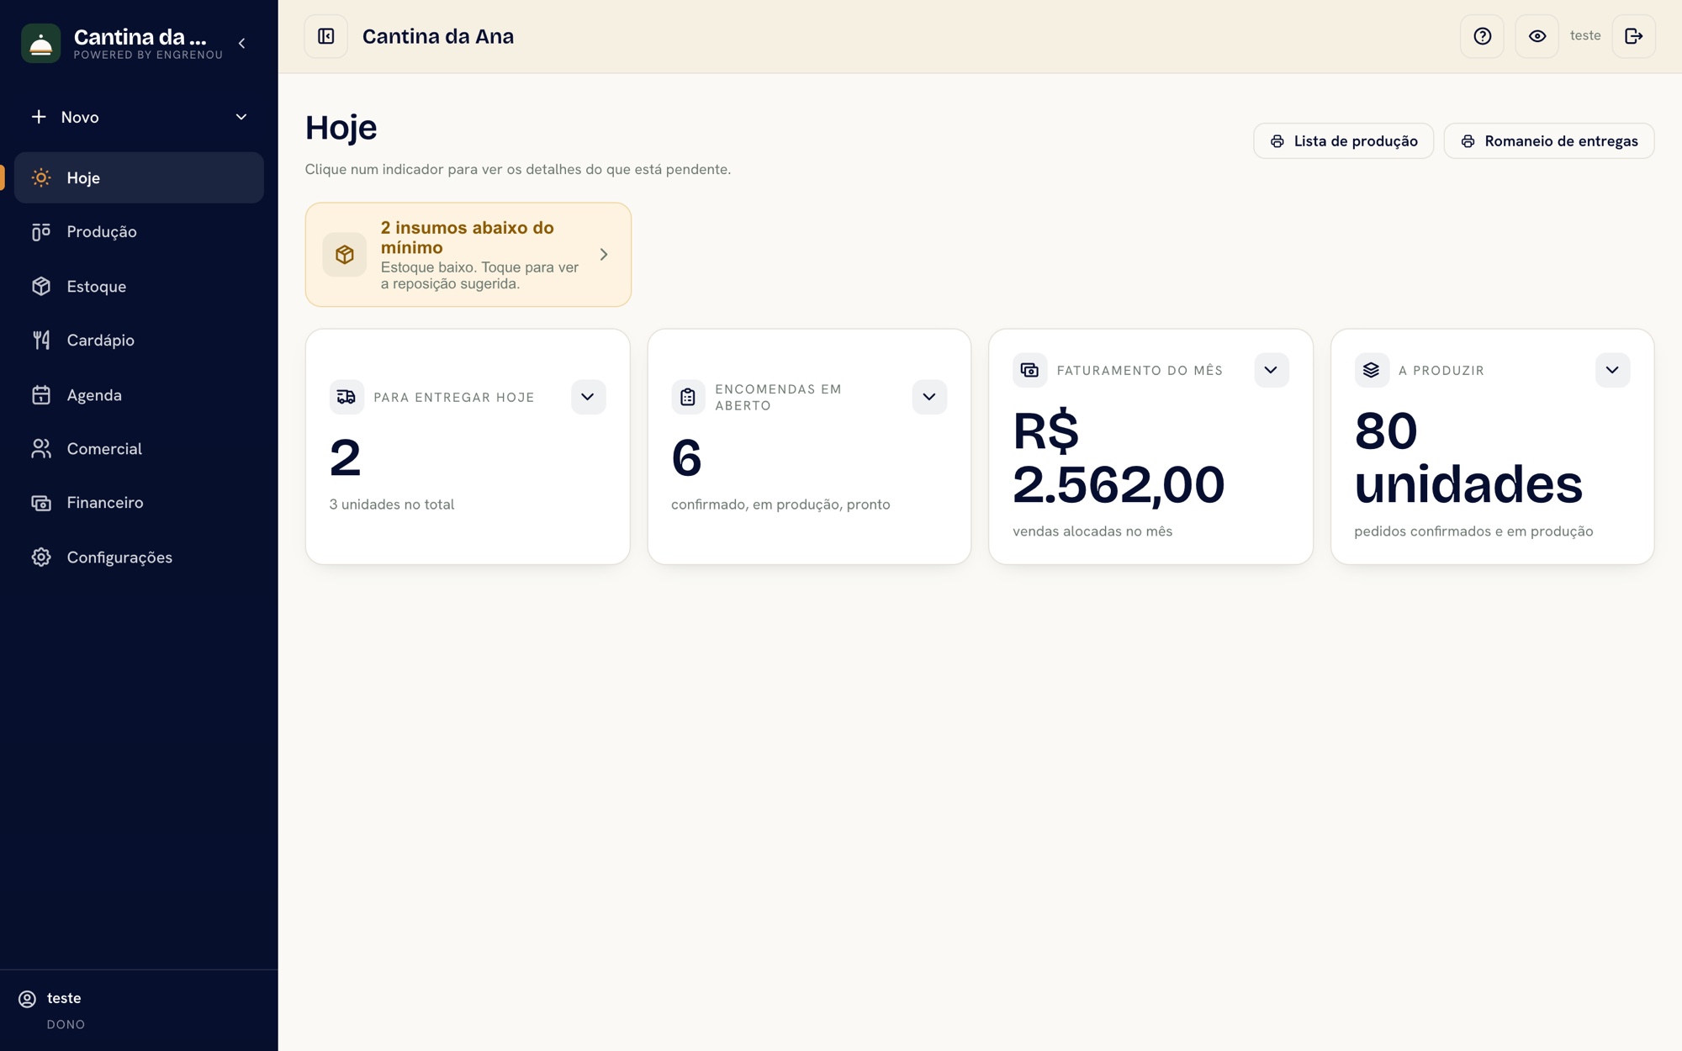1682x1051 pixels.
Task: Click the DONO role label
Action: click(66, 1025)
